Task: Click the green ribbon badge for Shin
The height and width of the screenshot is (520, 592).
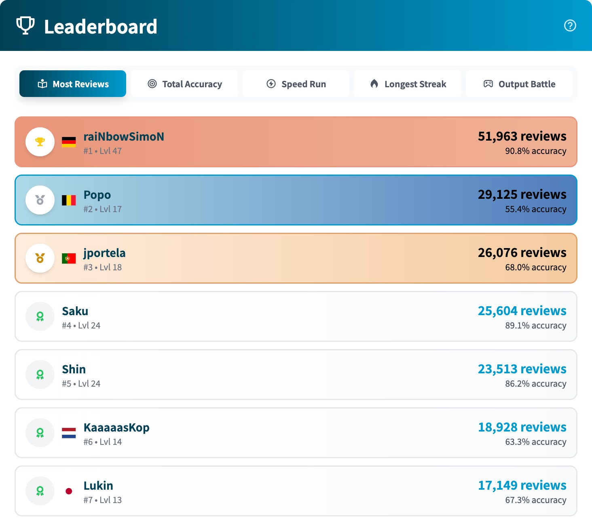Action: click(x=40, y=375)
